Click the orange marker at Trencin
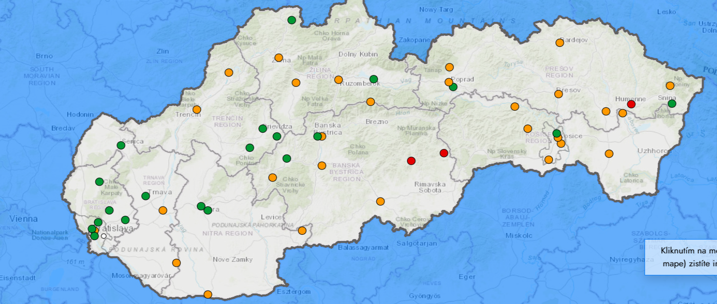The width and height of the screenshot is (717, 304). tap(197, 110)
